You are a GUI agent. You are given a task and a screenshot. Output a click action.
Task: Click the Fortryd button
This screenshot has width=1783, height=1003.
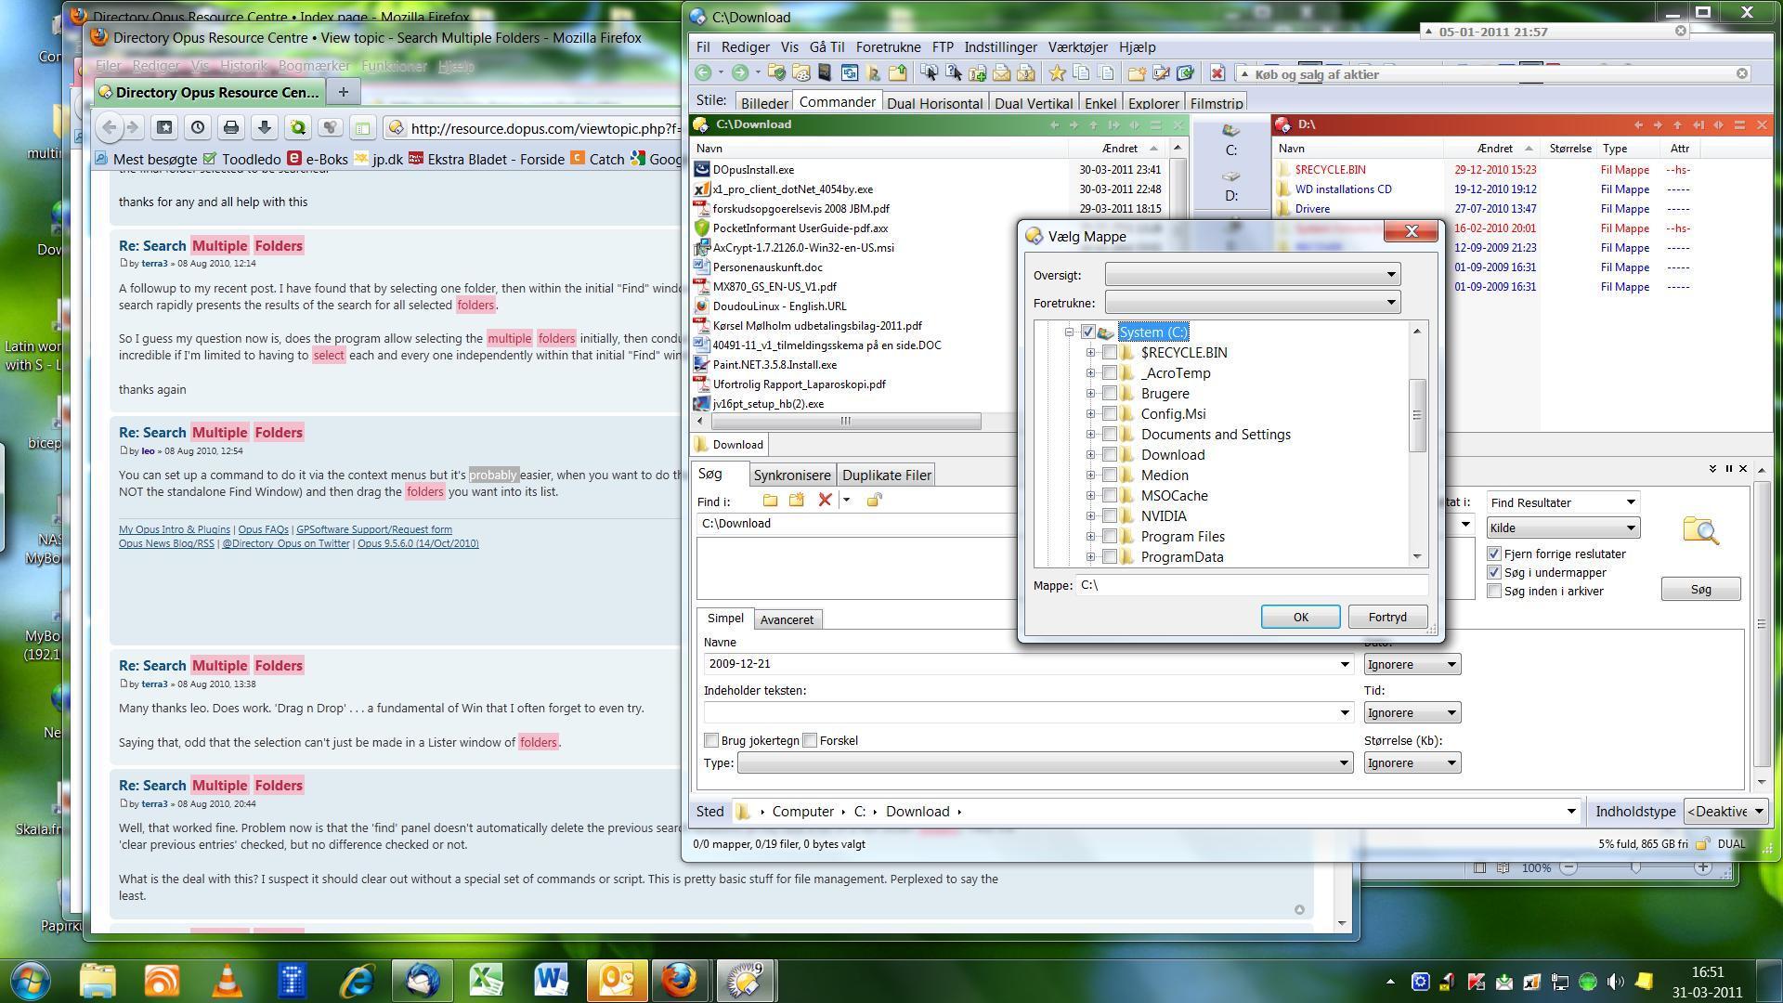pyautogui.click(x=1386, y=618)
